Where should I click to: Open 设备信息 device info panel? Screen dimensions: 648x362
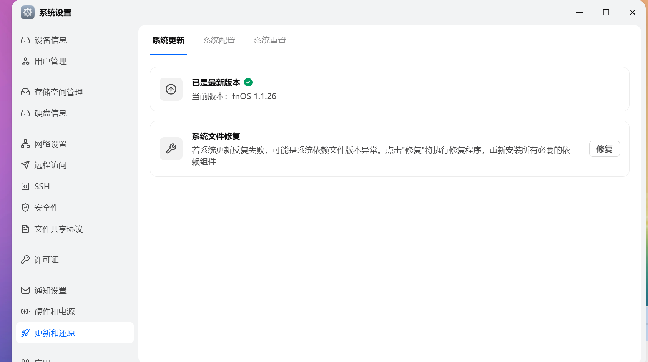click(50, 40)
